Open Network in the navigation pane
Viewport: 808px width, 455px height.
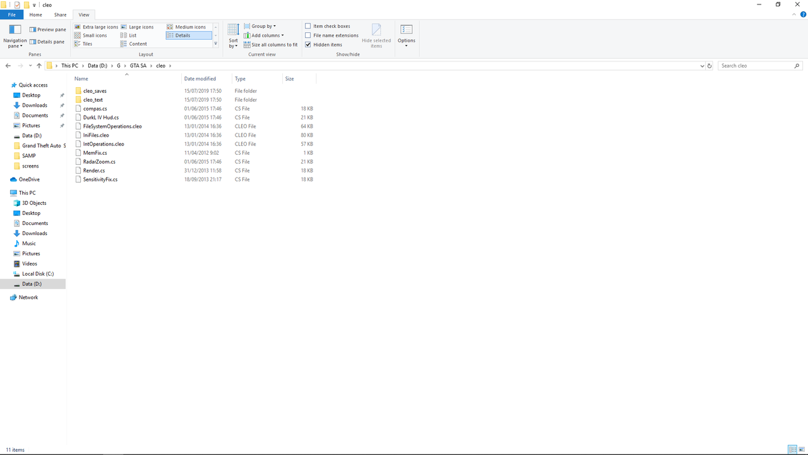click(28, 298)
